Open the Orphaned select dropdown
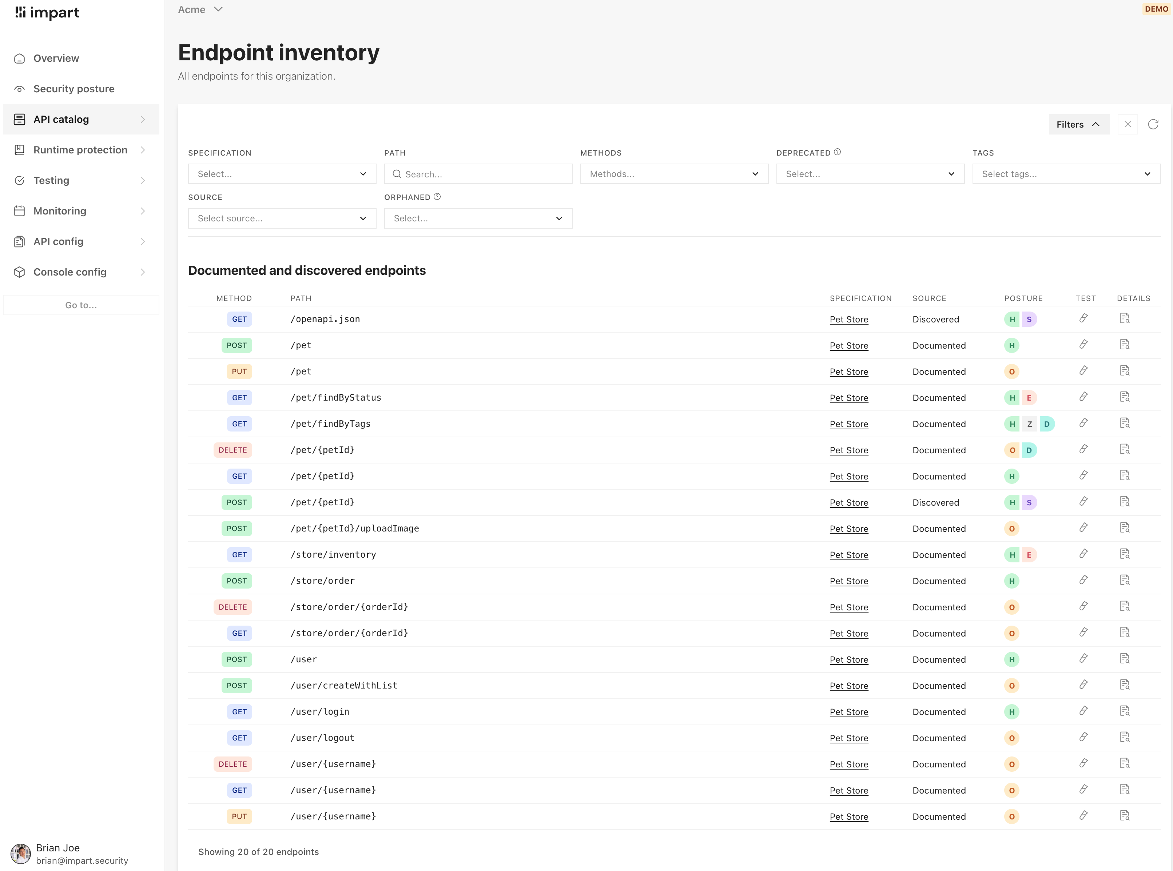 click(478, 218)
